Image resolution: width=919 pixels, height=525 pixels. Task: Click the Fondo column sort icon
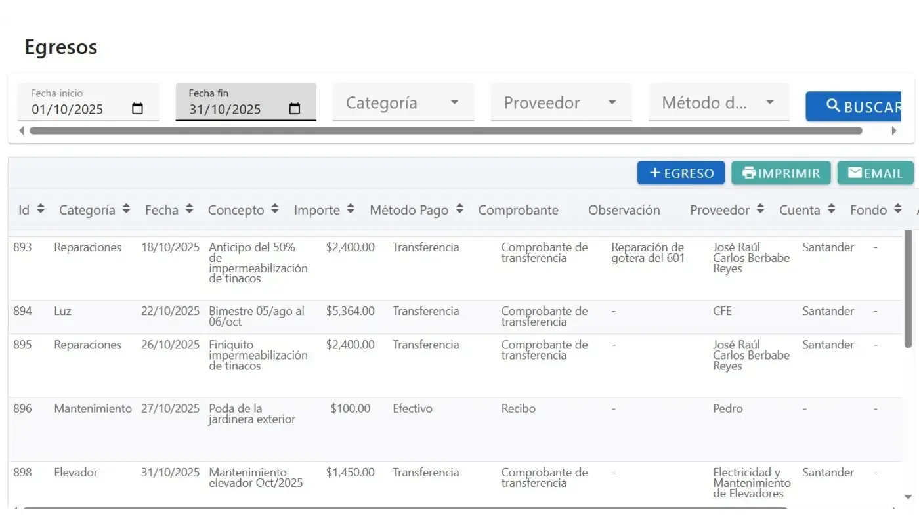[x=898, y=209]
